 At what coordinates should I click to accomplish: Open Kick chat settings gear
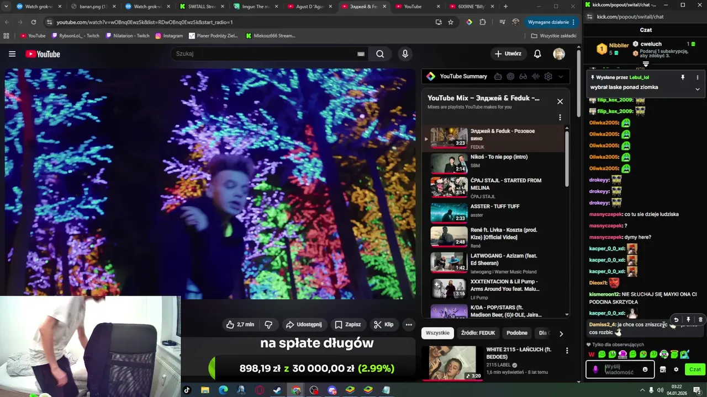(676, 369)
